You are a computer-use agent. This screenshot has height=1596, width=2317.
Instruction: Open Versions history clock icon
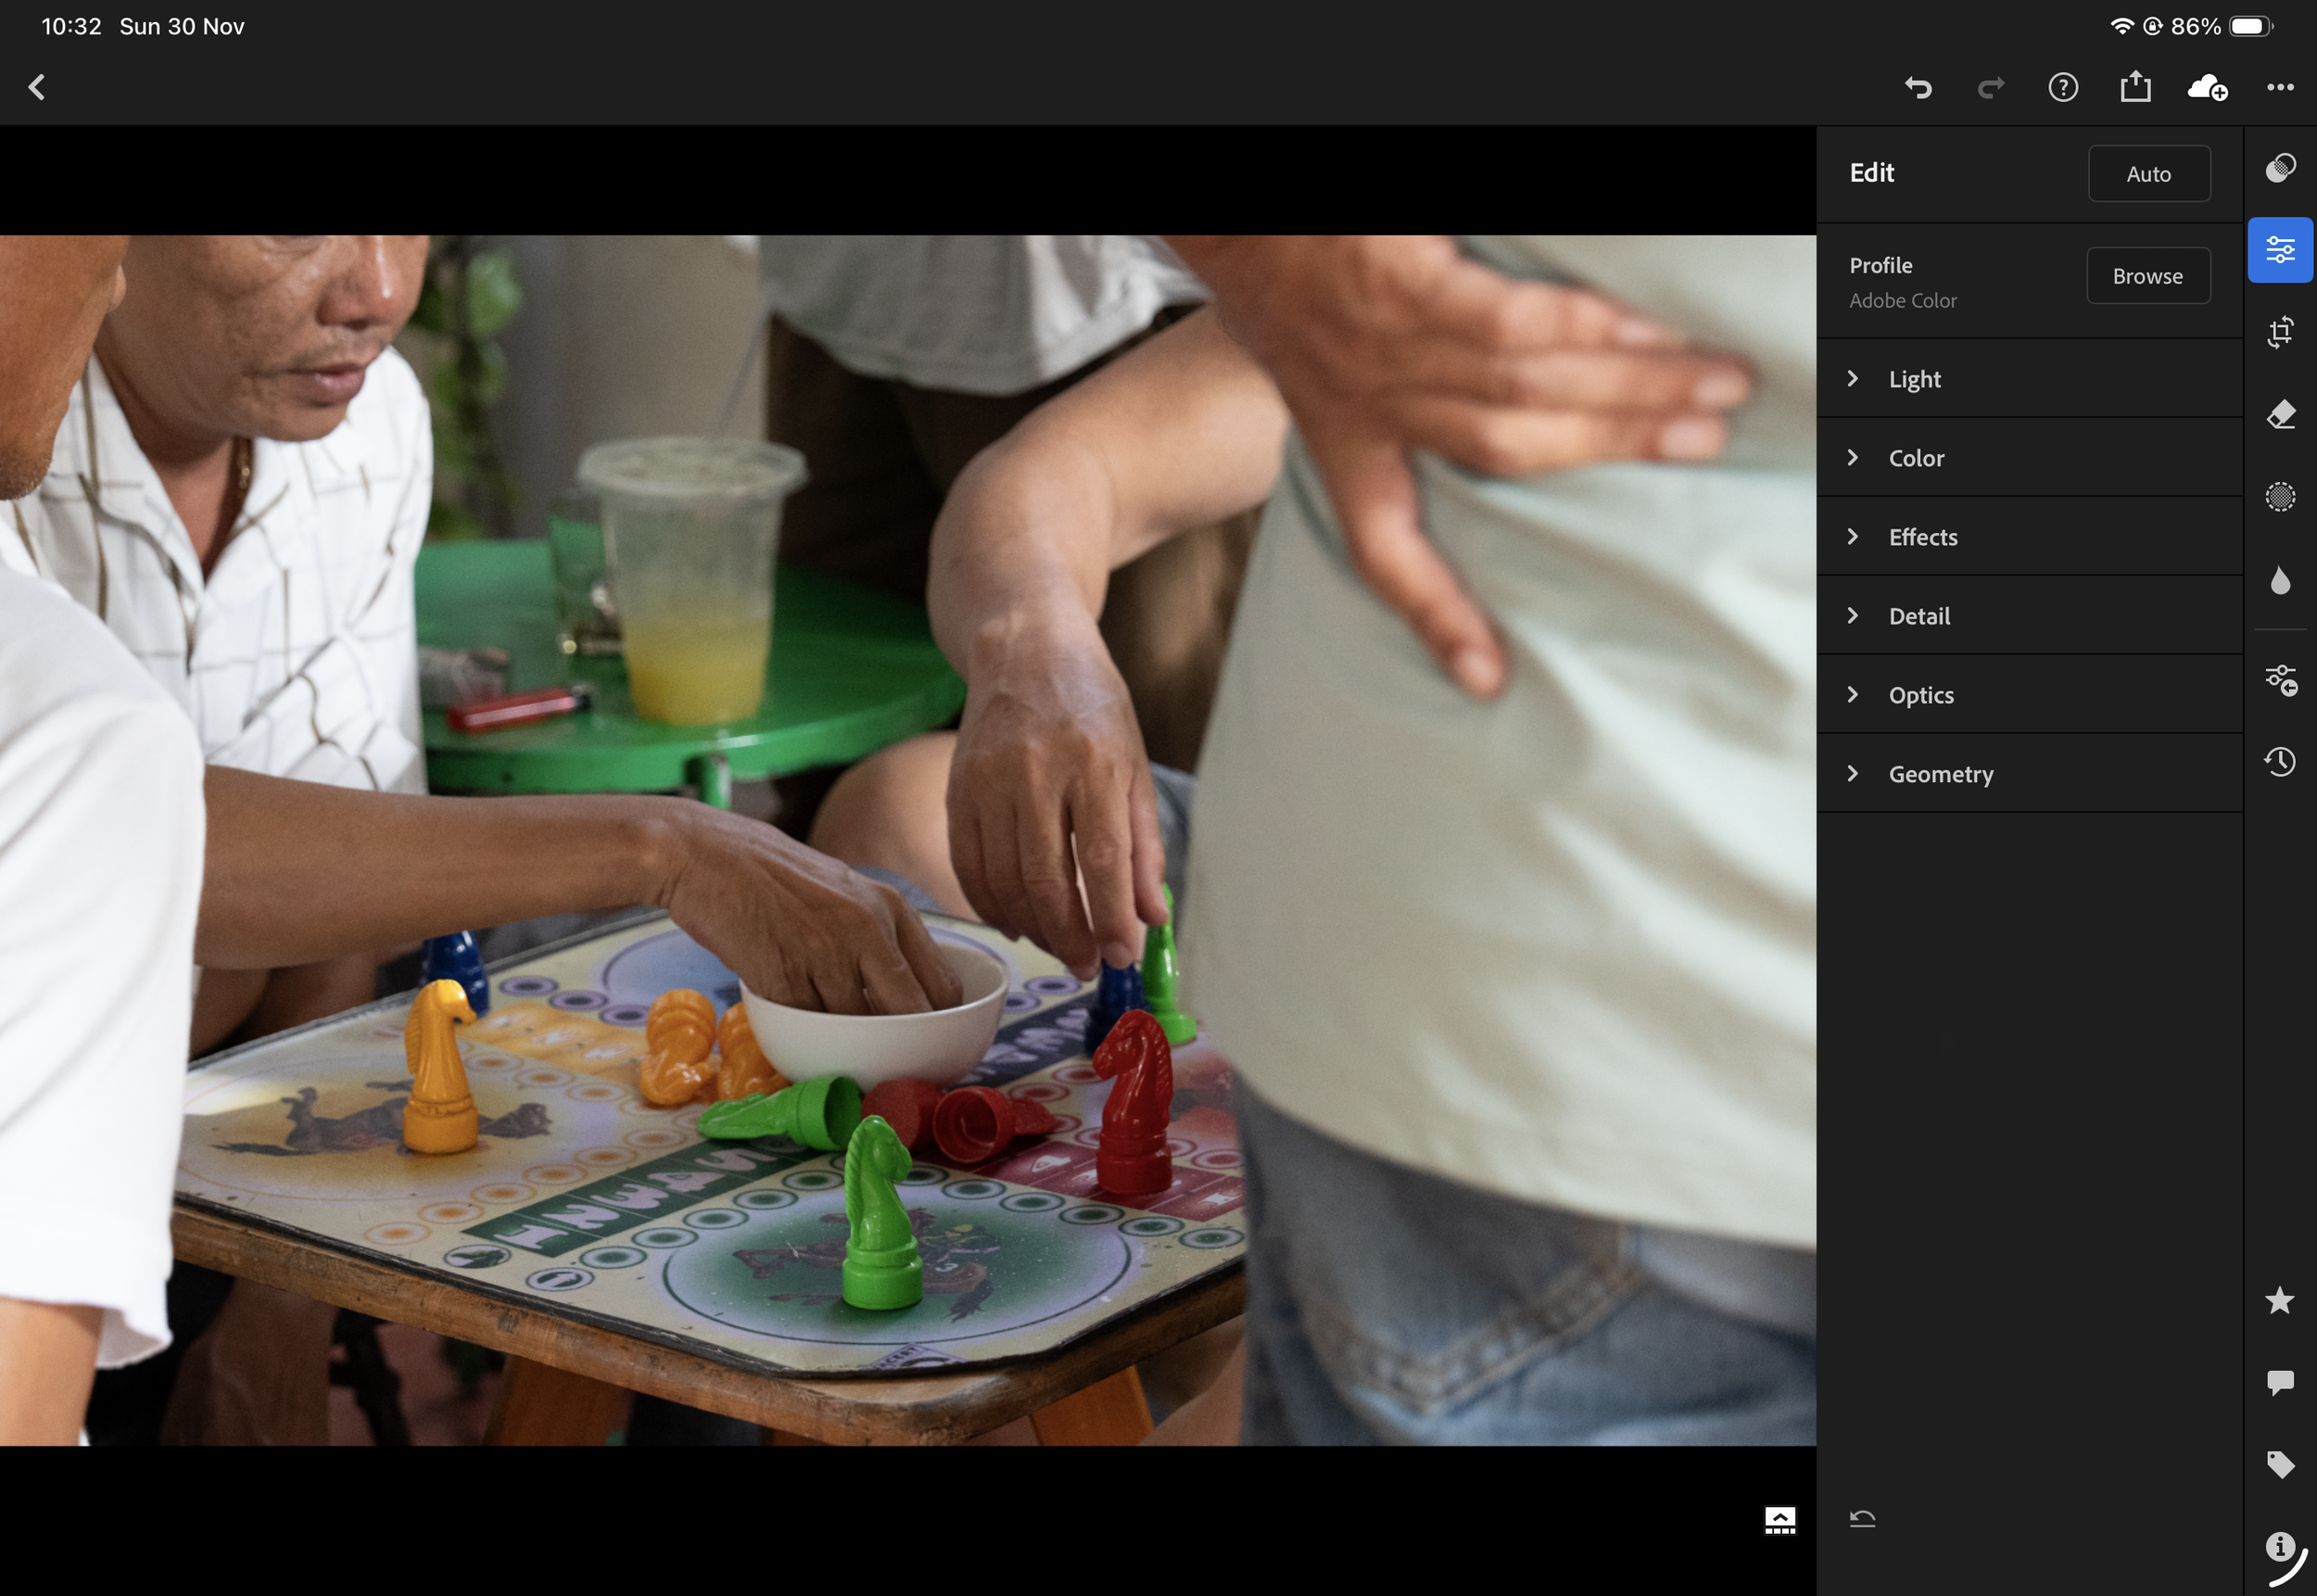(2279, 762)
